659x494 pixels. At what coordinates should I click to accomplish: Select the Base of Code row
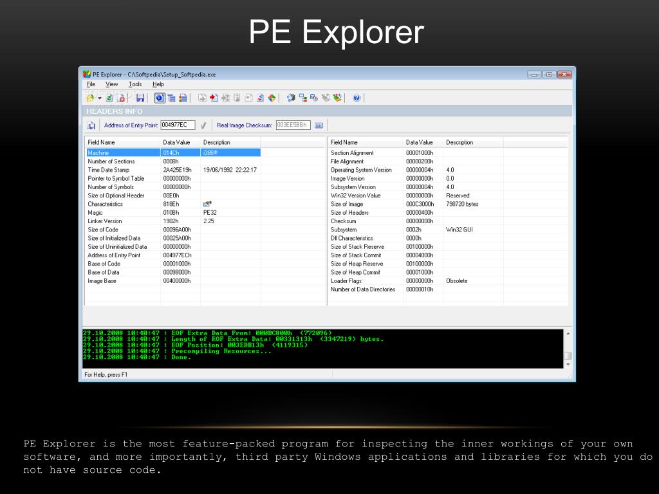[173, 264]
